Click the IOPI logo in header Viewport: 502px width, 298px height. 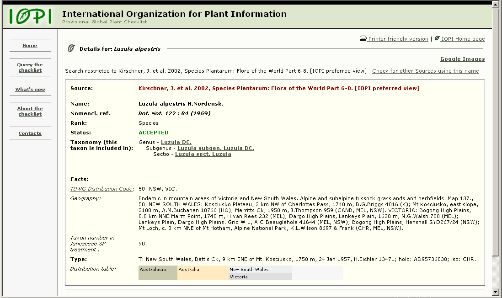pyautogui.click(x=30, y=16)
